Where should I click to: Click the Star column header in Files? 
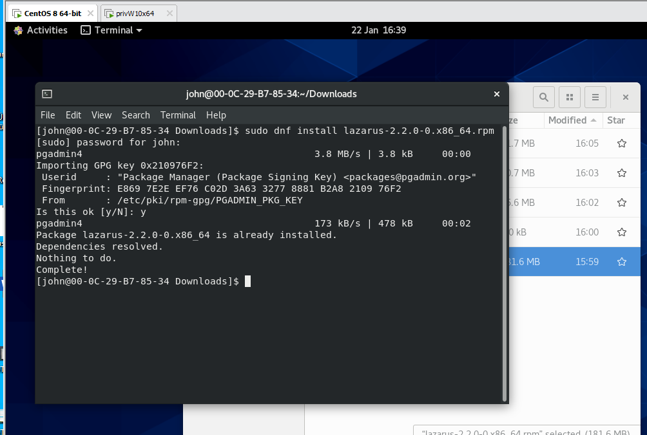pos(615,120)
